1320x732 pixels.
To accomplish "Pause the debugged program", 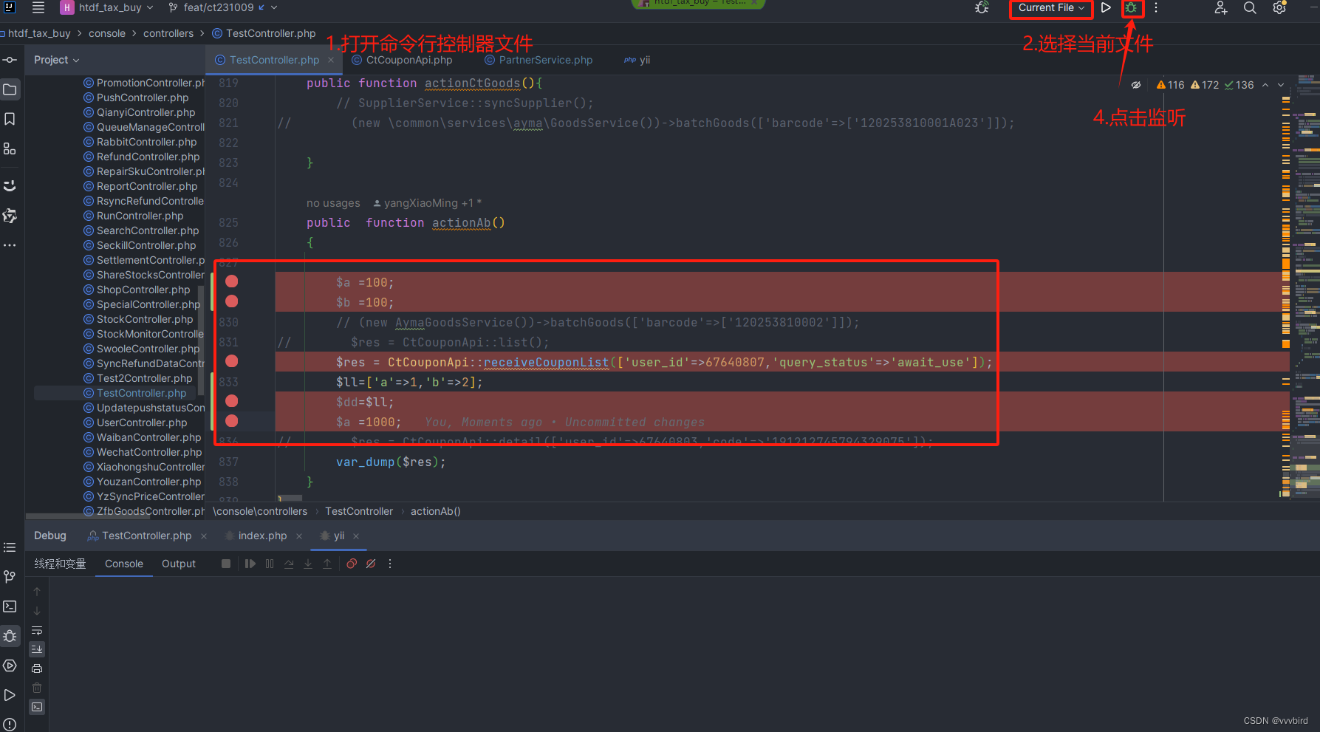I will click(270, 564).
